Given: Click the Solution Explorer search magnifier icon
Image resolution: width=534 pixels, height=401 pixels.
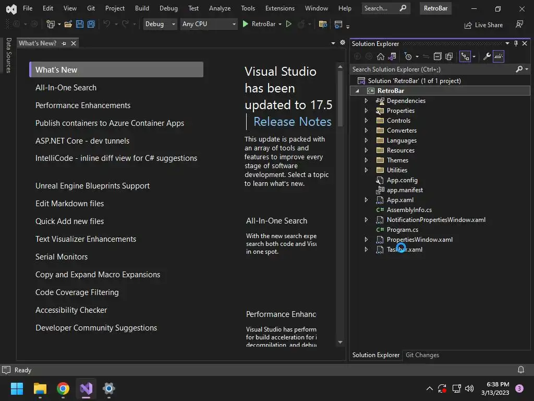Looking at the screenshot, I should click(519, 69).
